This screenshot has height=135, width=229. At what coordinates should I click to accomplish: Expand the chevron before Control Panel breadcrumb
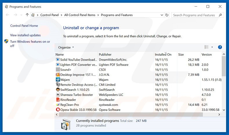37,15
